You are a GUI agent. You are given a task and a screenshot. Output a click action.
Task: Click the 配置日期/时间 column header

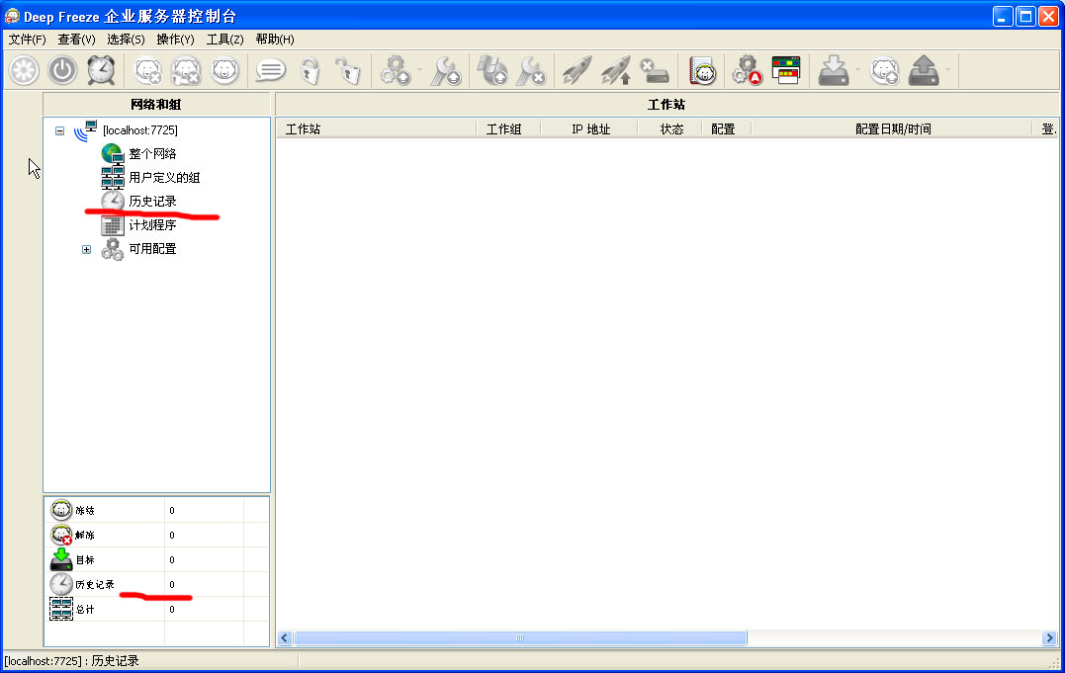pos(892,129)
